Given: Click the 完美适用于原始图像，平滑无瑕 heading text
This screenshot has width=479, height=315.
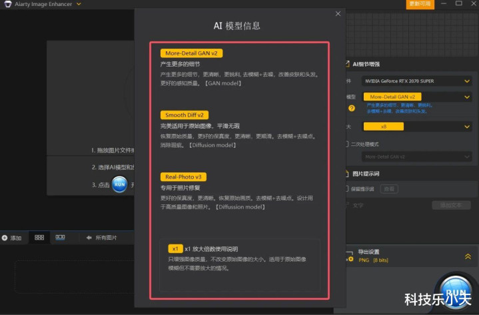Looking at the screenshot, I should point(200,126).
